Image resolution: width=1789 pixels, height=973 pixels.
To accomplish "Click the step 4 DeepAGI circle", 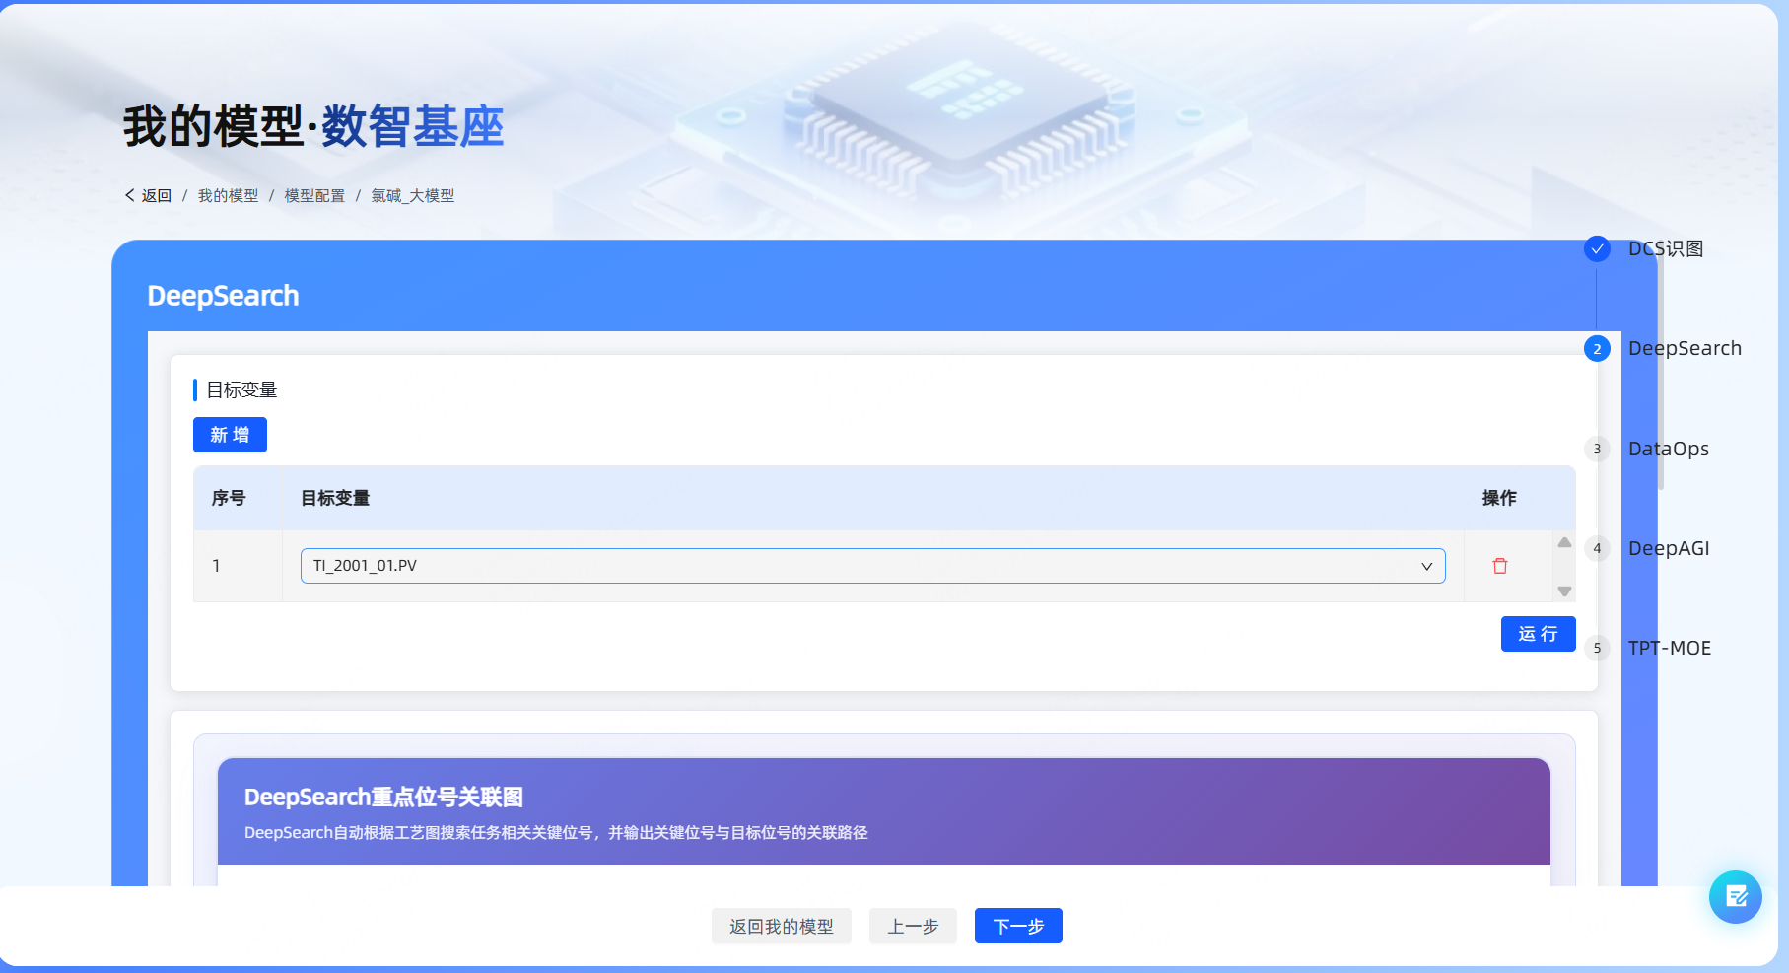I will pos(1597,549).
